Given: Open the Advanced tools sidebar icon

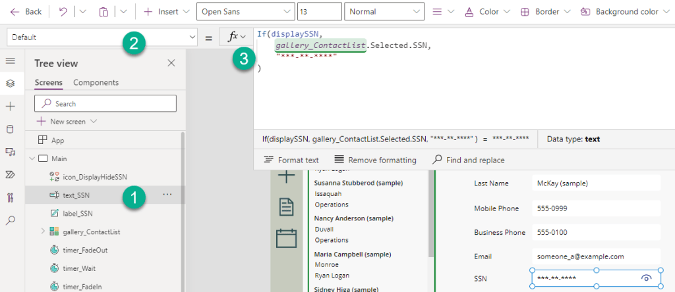Looking at the screenshot, I should [x=11, y=197].
